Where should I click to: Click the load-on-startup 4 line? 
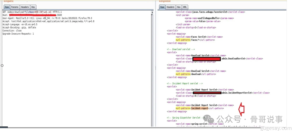coord(196,96)
